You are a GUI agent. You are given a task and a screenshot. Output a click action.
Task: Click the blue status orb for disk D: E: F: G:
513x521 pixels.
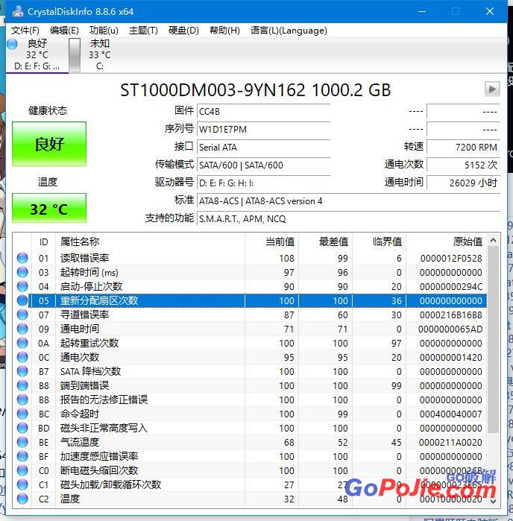pyautogui.click(x=12, y=44)
